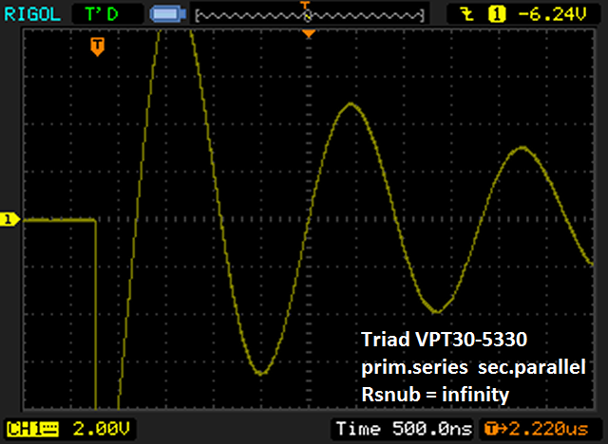Viewport: 608px width, 444px height.
Task: Click the yellow channel 1 ground level marker
Action: point(9,219)
